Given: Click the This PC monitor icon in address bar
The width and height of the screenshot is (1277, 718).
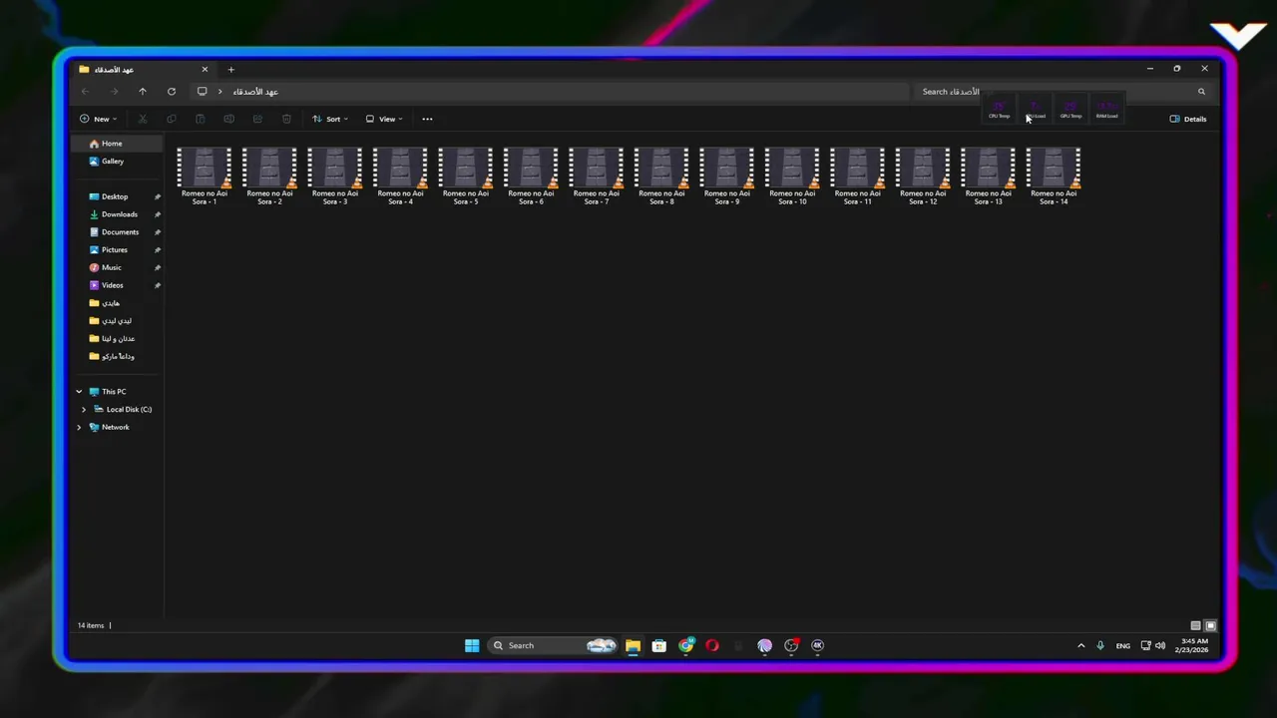Looking at the screenshot, I should click(202, 91).
